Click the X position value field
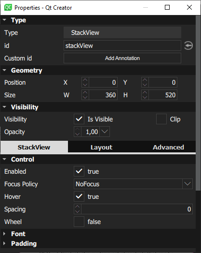201x253 pixels. pos(103,82)
